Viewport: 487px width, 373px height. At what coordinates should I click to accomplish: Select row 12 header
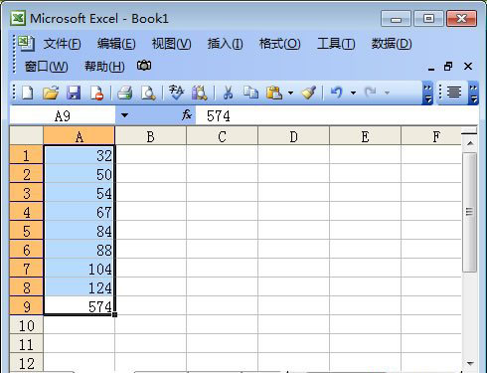click(26, 363)
